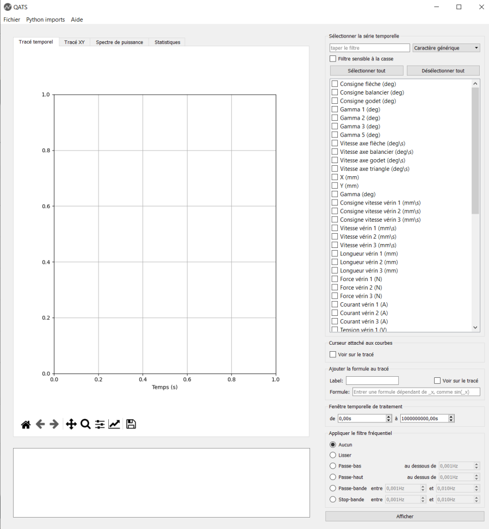Screen dimensions: 489x529
Task: Maximize the QATS window
Action: click(459, 7)
